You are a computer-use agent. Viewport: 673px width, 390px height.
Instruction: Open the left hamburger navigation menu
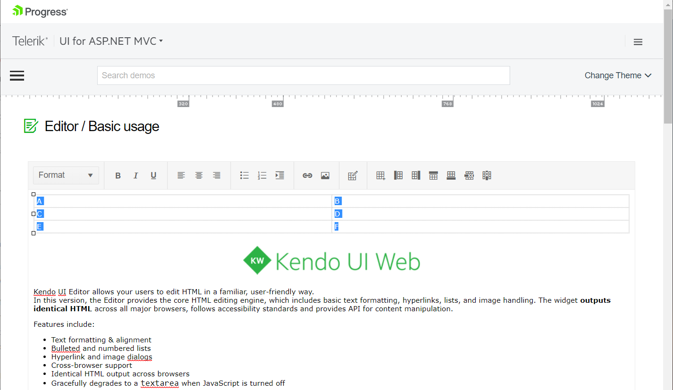pos(17,75)
